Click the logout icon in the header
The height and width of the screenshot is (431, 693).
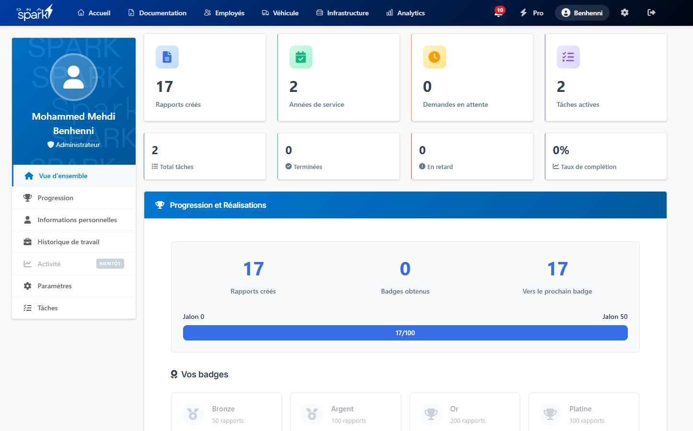click(x=651, y=13)
